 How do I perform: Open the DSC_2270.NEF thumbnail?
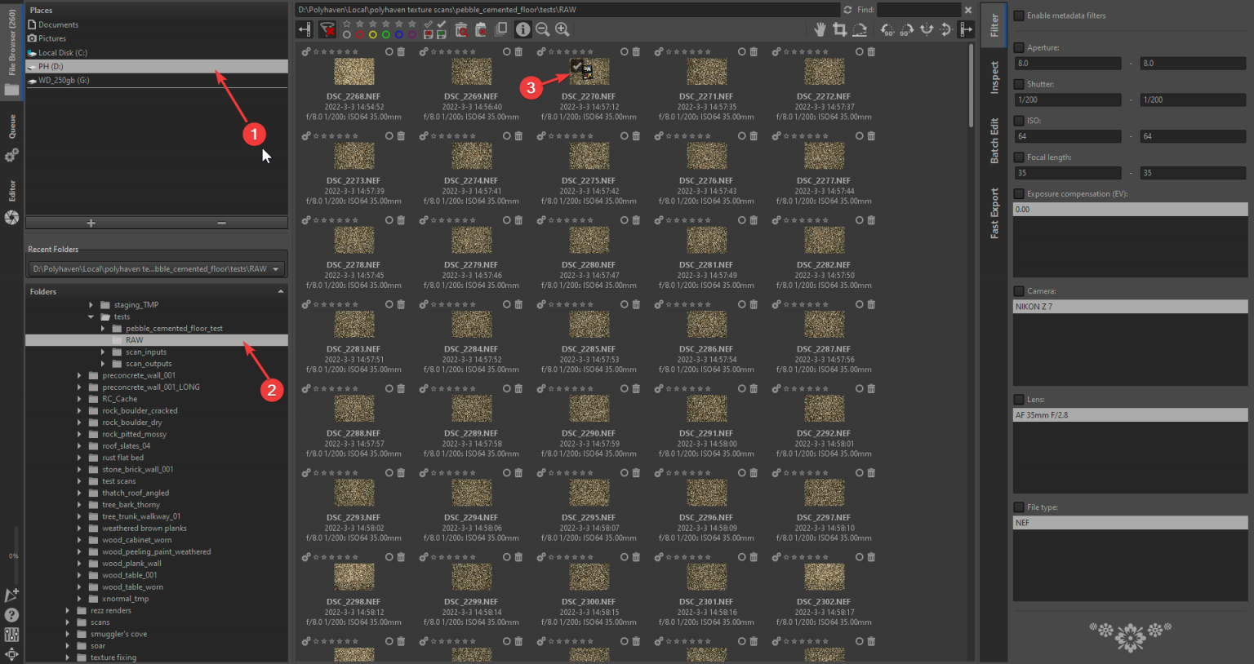(x=589, y=72)
